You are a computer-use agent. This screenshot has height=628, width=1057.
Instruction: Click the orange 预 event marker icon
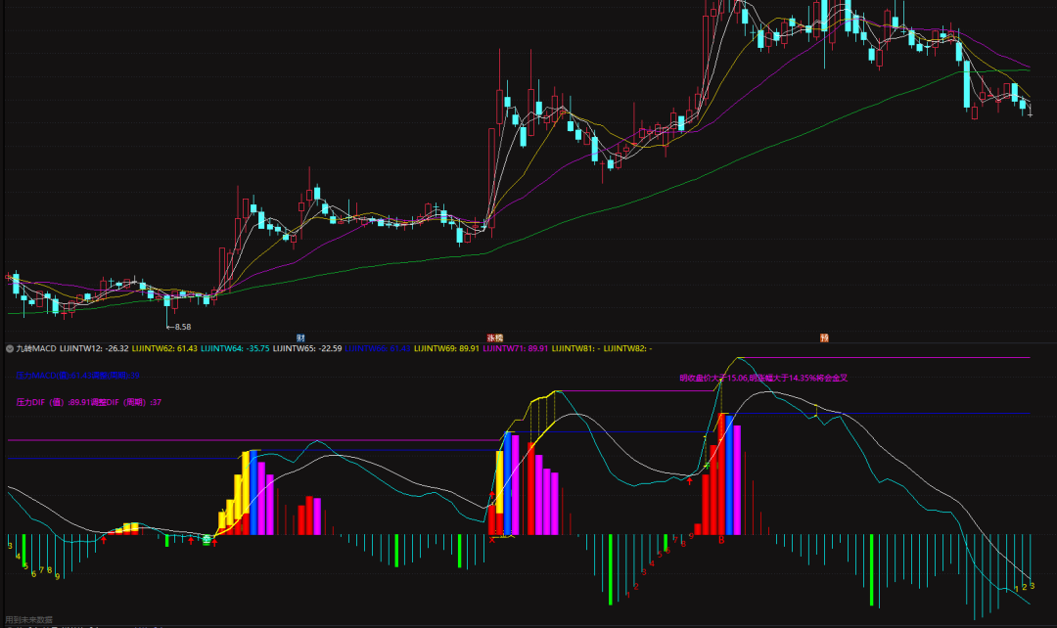[824, 337]
